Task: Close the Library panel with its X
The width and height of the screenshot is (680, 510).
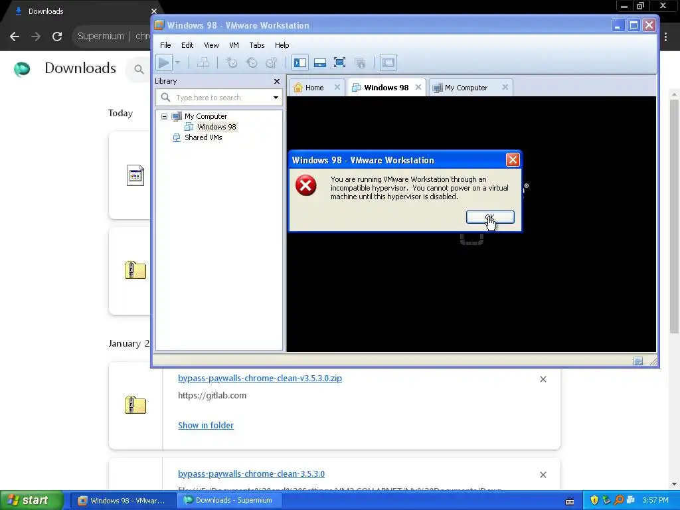Action: click(277, 81)
